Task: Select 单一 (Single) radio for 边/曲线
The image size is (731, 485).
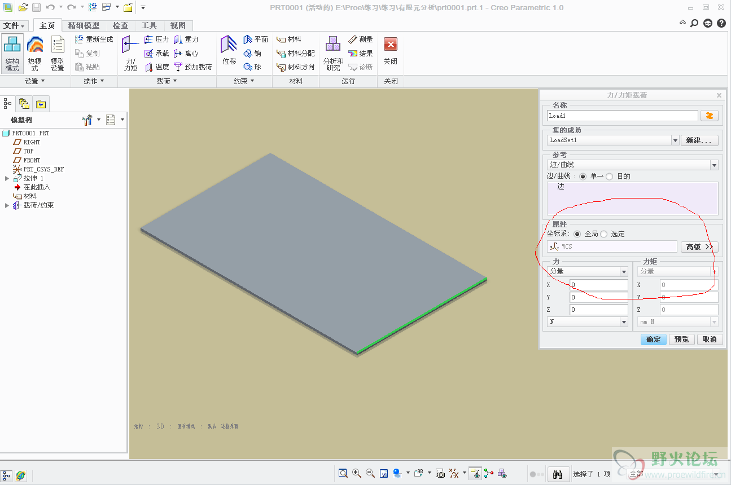Action: (x=583, y=177)
